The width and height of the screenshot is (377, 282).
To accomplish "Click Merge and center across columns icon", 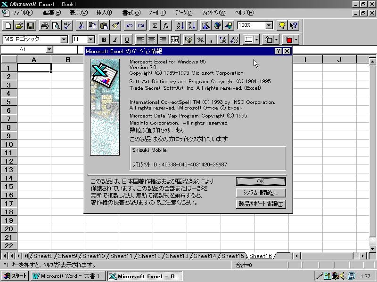I will click(175, 39).
